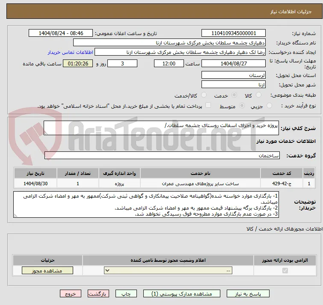323x305 pixels.
Task: Toggle the اسناد خزانه اسلامی payment checkbox
Action: tap(208, 105)
